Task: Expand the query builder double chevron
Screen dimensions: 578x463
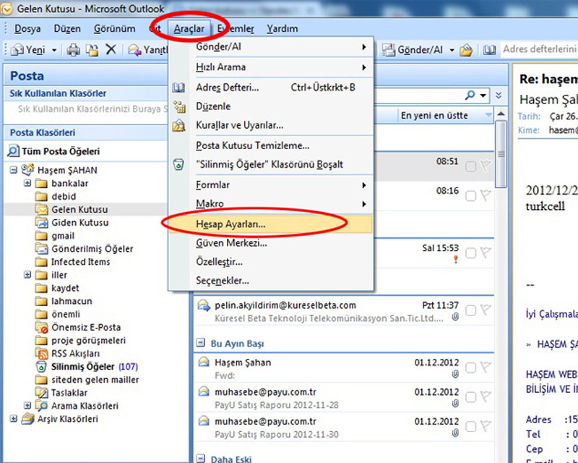Action: click(499, 95)
